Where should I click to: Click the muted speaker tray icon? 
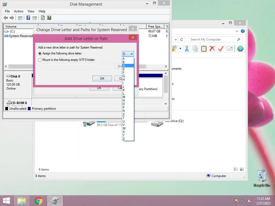coord(250,201)
